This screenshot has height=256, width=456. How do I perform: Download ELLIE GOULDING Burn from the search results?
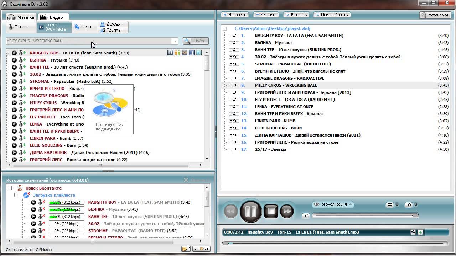pyautogui.click(x=22, y=145)
